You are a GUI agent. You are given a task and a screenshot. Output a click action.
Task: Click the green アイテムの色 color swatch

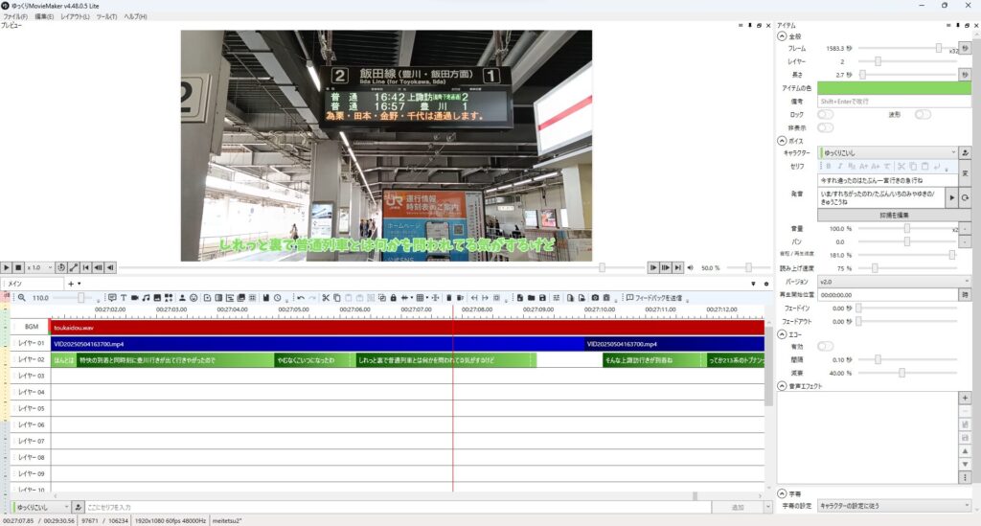pos(893,88)
